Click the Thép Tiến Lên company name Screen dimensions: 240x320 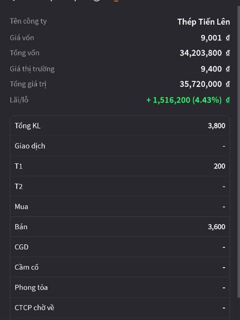coord(204,22)
